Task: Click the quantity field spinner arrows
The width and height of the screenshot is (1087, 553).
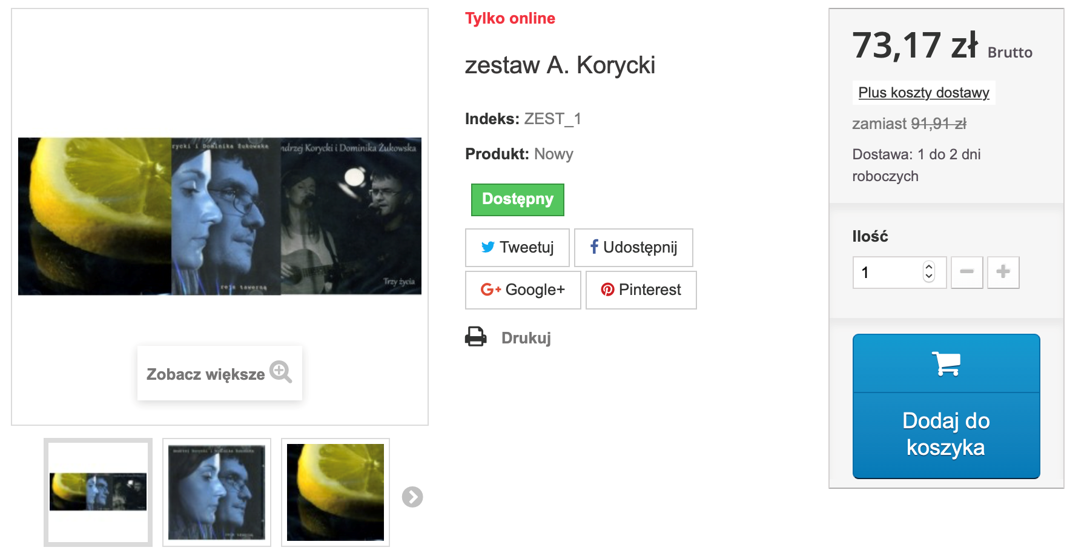Action: point(929,272)
